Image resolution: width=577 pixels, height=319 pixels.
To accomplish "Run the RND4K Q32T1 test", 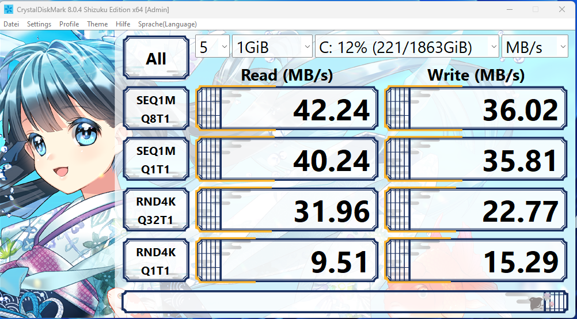I will coord(156,210).
